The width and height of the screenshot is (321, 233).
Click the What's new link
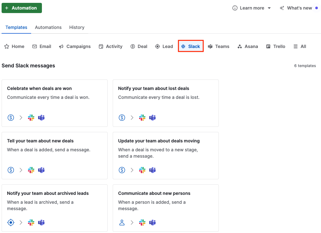coord(300,8)
